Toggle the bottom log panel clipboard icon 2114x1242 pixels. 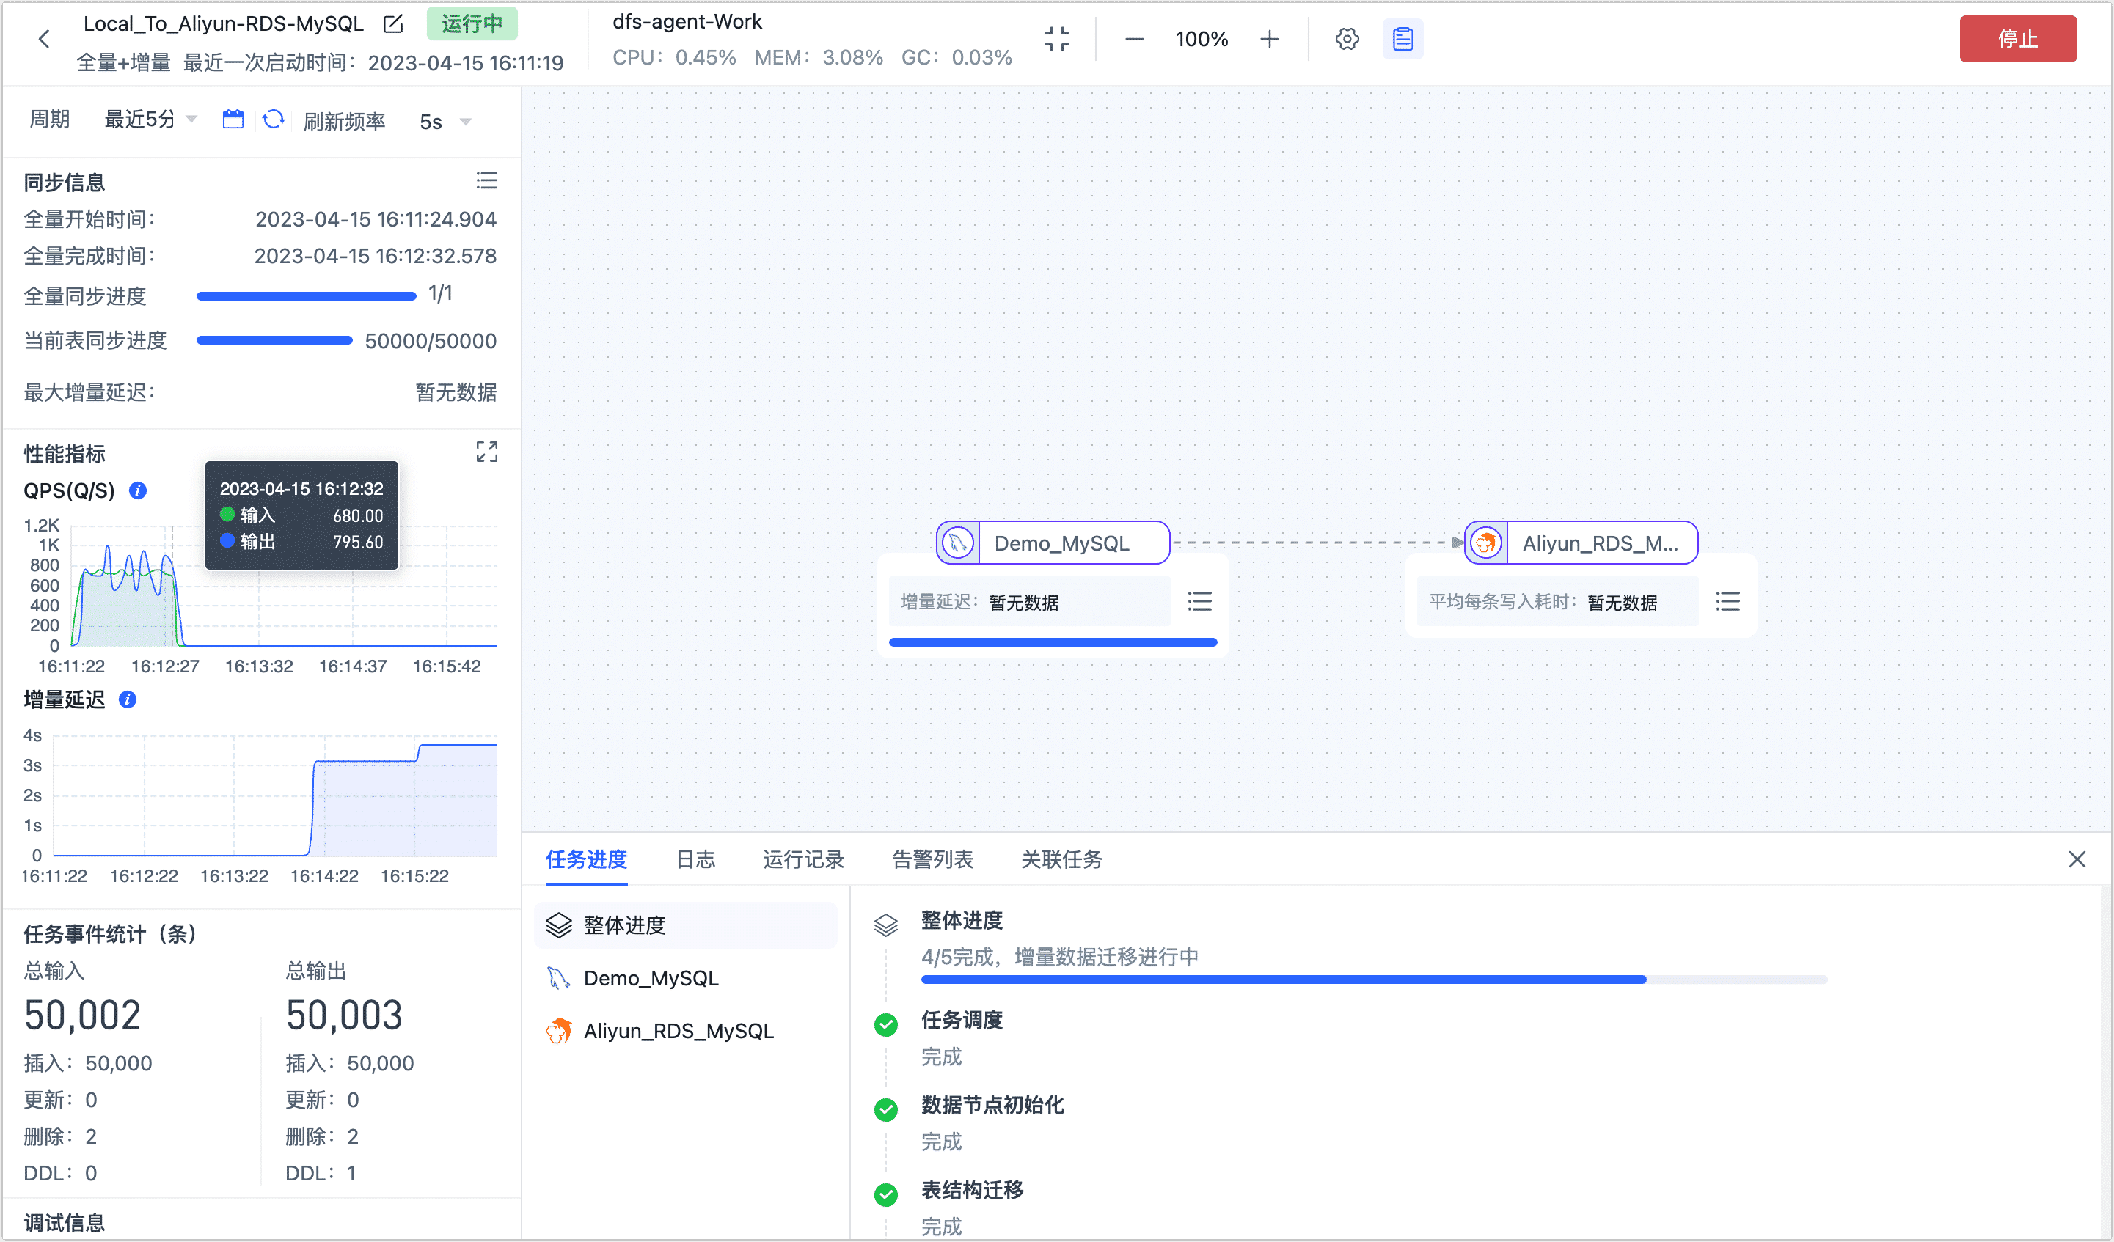pyautogui.click(x=1402, y=39)
